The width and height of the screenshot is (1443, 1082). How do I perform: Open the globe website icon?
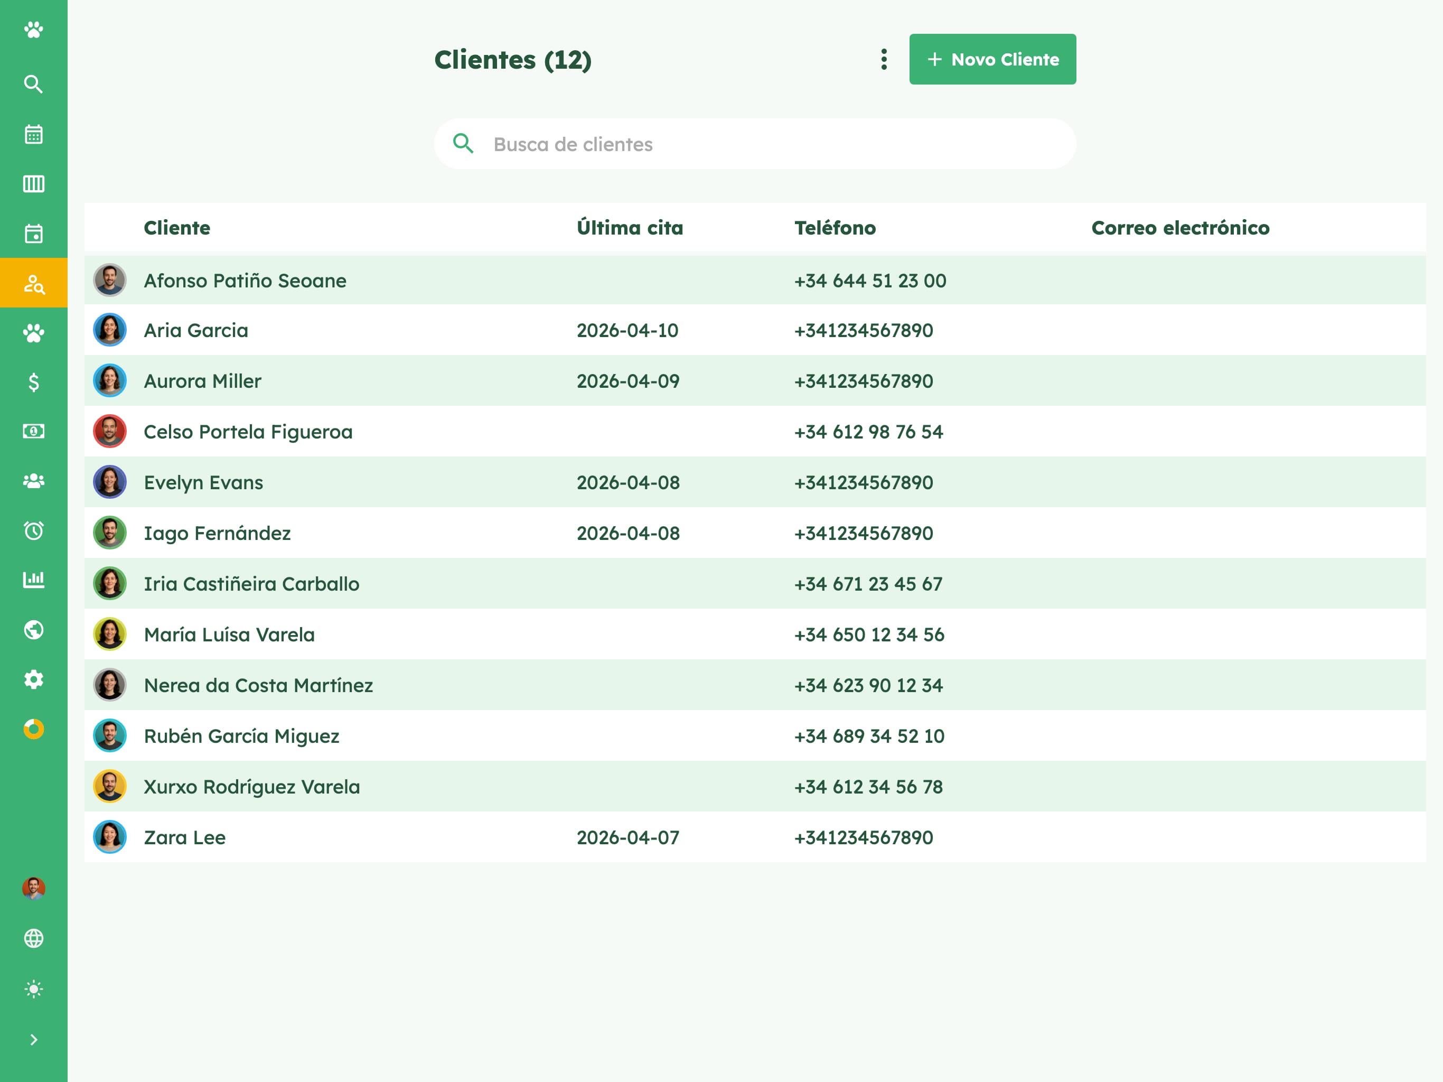point(33,630)
